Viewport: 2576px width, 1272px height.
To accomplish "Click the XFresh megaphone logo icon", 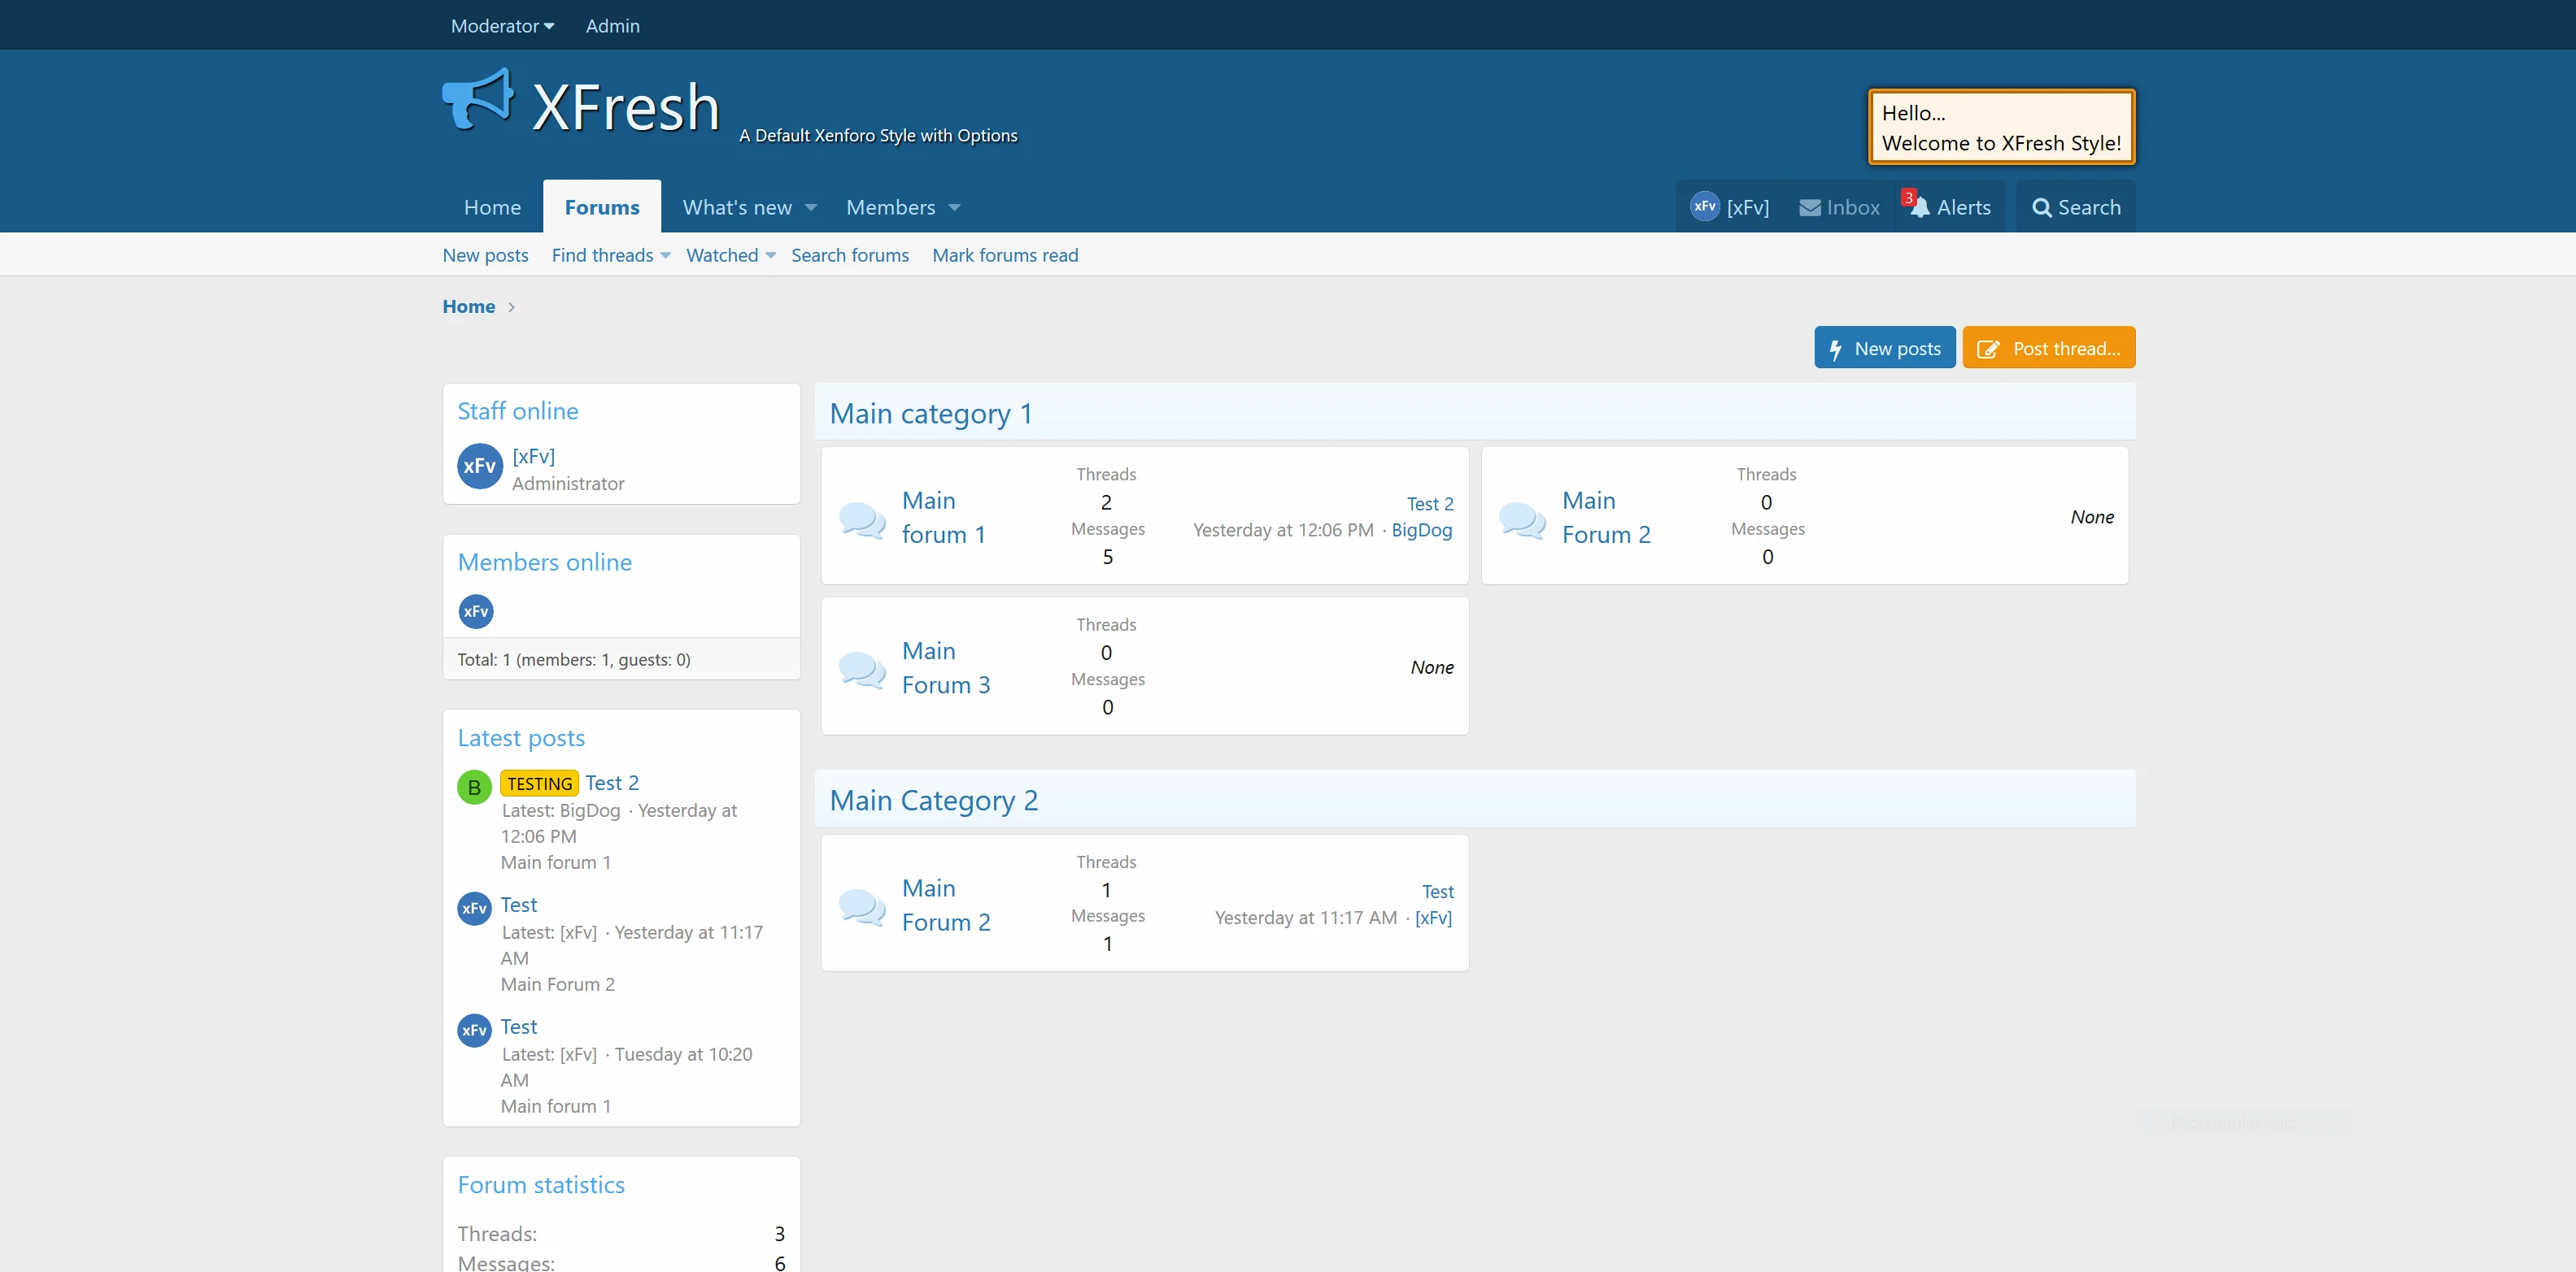I will tap(478, 99).
